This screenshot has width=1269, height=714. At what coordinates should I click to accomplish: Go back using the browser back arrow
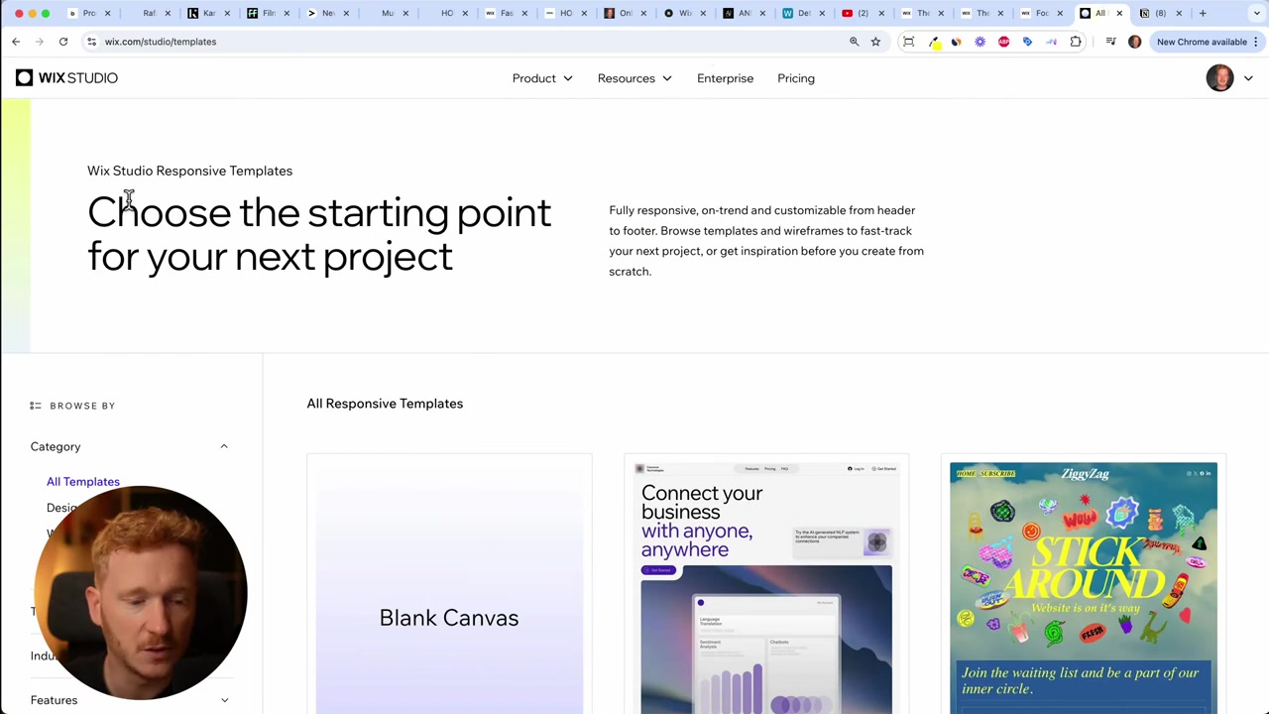click(x=16, y=42)
